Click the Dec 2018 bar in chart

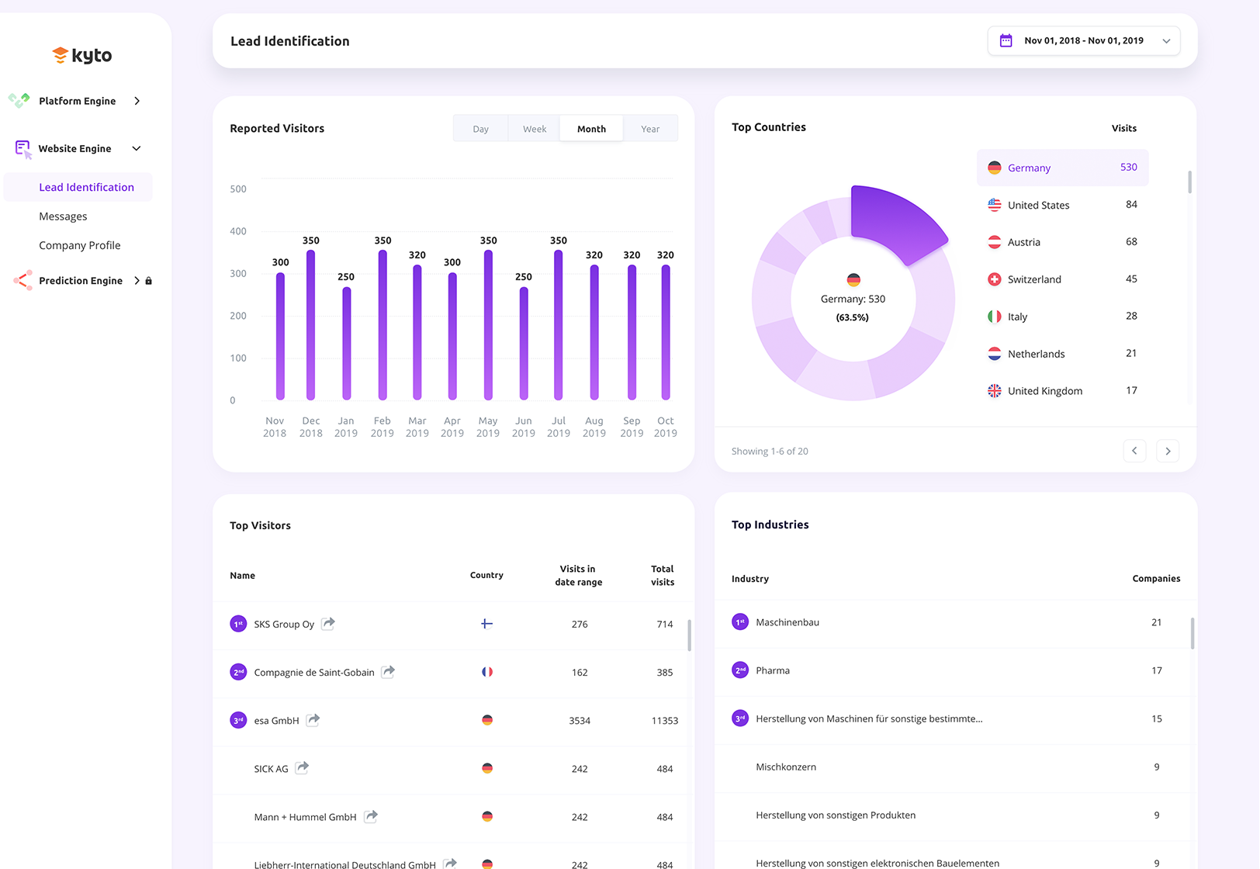coord(311,325)
